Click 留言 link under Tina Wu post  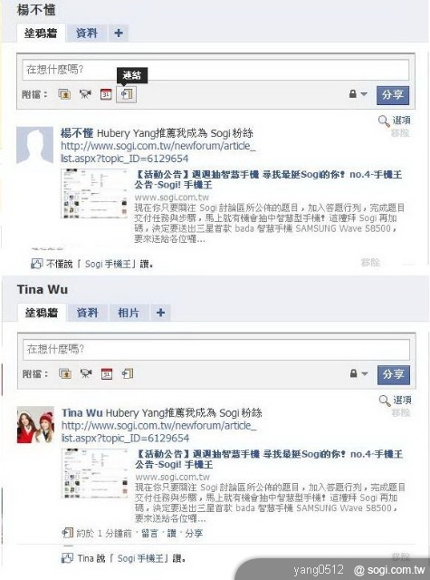(x=149, y=533)
